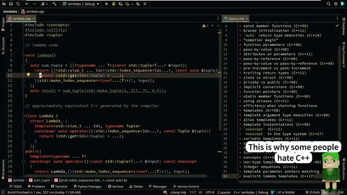This screenshot has width=347, height=195.
Task: Open the Version Control tool window
Action: pos(187,186)
